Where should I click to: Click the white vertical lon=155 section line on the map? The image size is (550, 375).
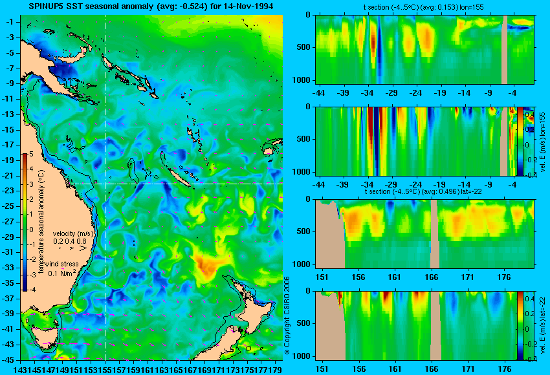coord(105,187)
